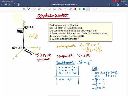Redo the last undone stroke
The height and width of the screenshot is (96, 128).
(114, 5)
